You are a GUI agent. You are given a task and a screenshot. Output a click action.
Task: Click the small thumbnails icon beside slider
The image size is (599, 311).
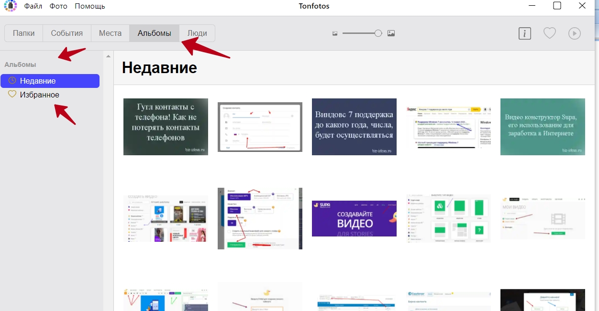pyautogui.click(x=335, y=33)
